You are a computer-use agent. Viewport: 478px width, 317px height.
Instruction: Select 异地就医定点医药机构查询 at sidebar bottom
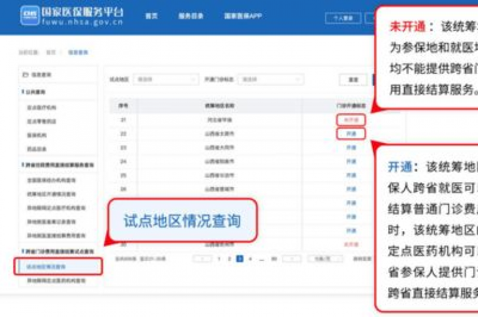(x=56, y=280)
